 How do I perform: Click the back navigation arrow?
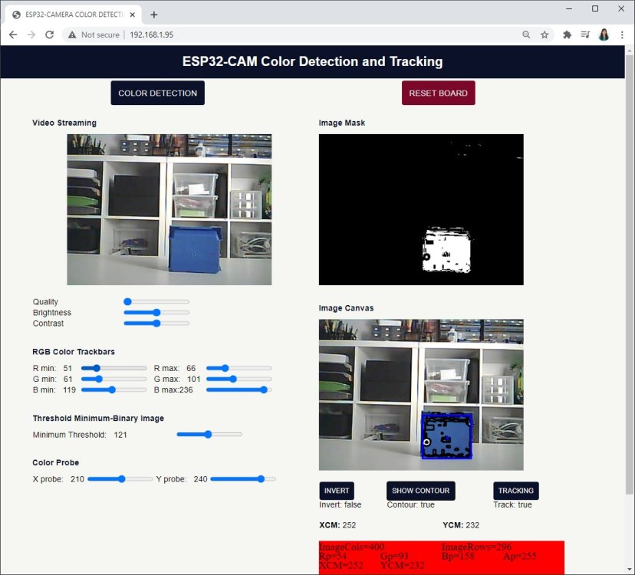12,34
